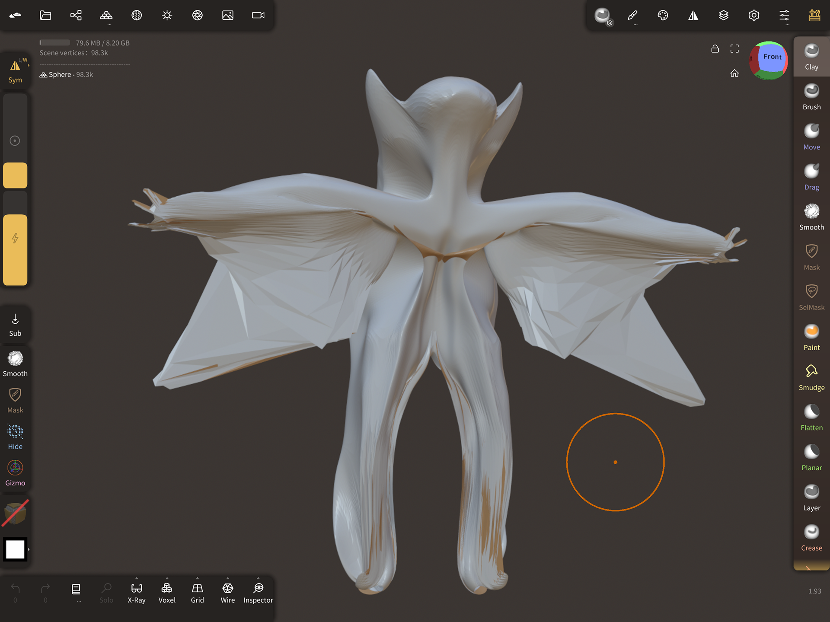Expand the Grid options arrow
The width and height of the screenshot is (830, 622).
point(198,578)
